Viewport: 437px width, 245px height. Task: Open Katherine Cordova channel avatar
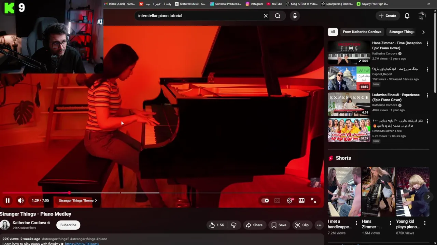click(5, 225)
